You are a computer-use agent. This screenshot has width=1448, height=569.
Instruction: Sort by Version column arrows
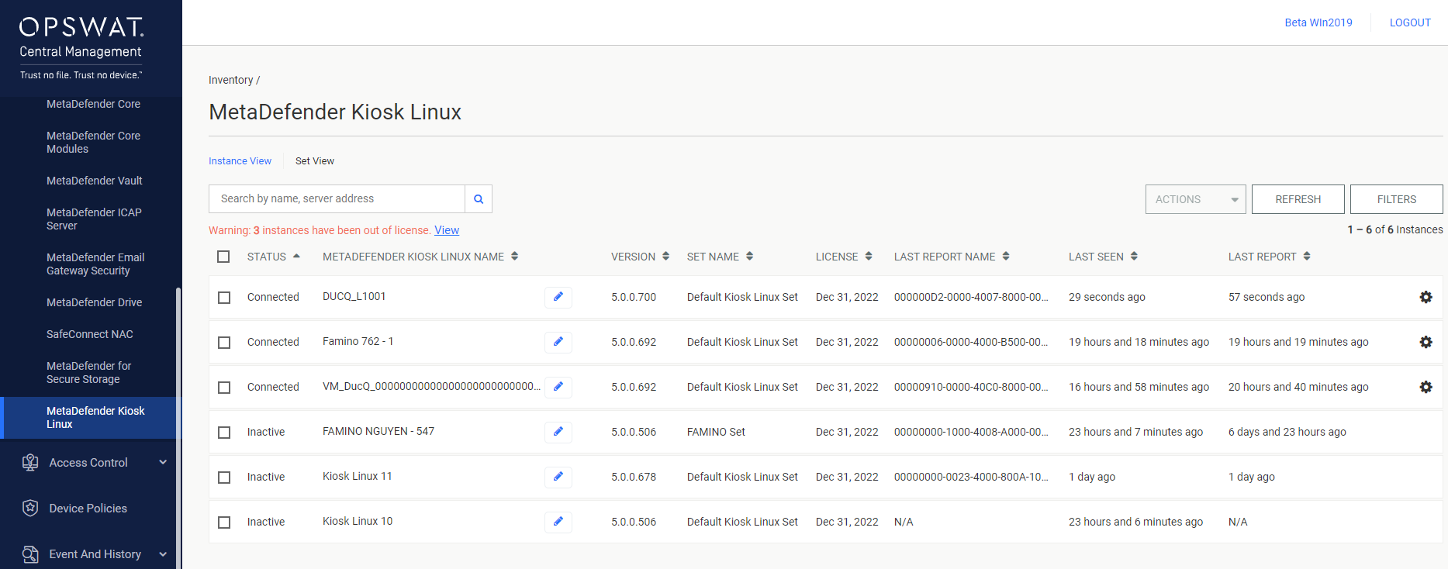pyautogui.click(x=665, y=257)
